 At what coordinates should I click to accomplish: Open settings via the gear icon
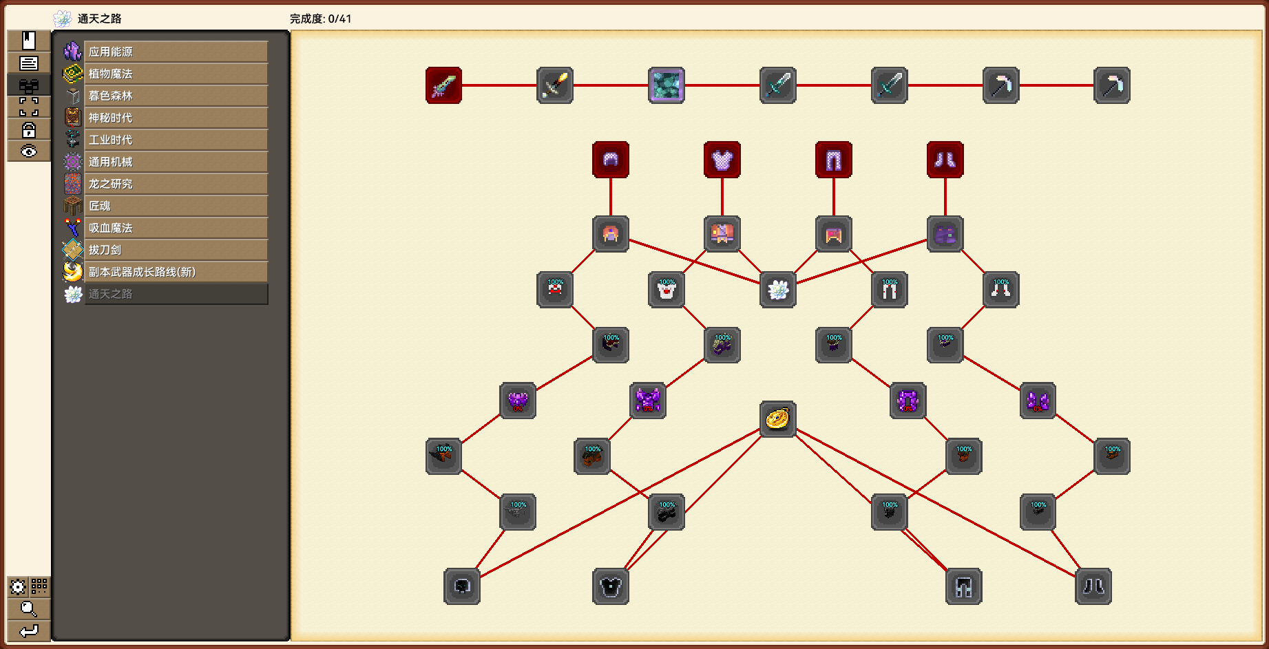[18, 586]
